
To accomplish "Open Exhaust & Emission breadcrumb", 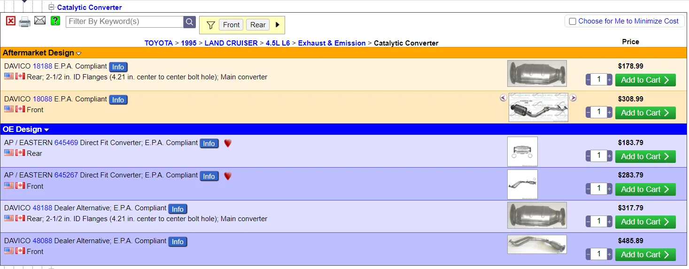I will 332,43.
